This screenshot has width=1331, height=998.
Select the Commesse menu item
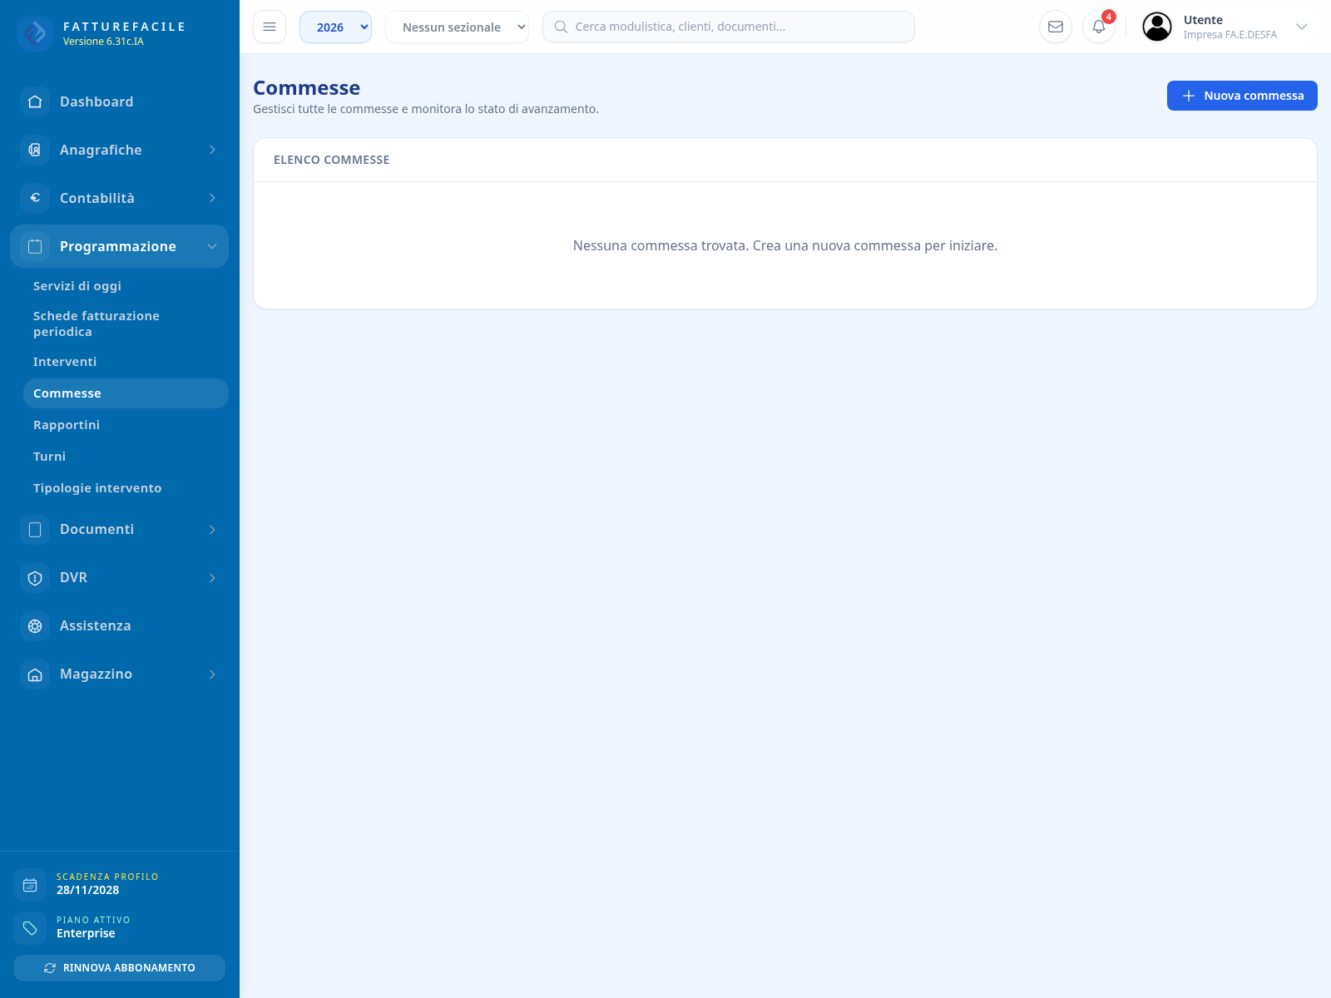click(126, 393)
